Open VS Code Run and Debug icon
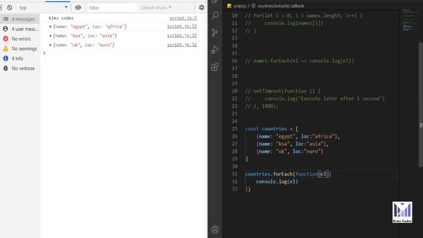Viewport: 423px width, 238px height. (x=215, y=50)
